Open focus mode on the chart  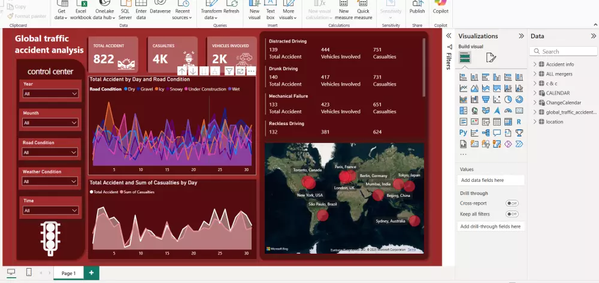point(240,71)
